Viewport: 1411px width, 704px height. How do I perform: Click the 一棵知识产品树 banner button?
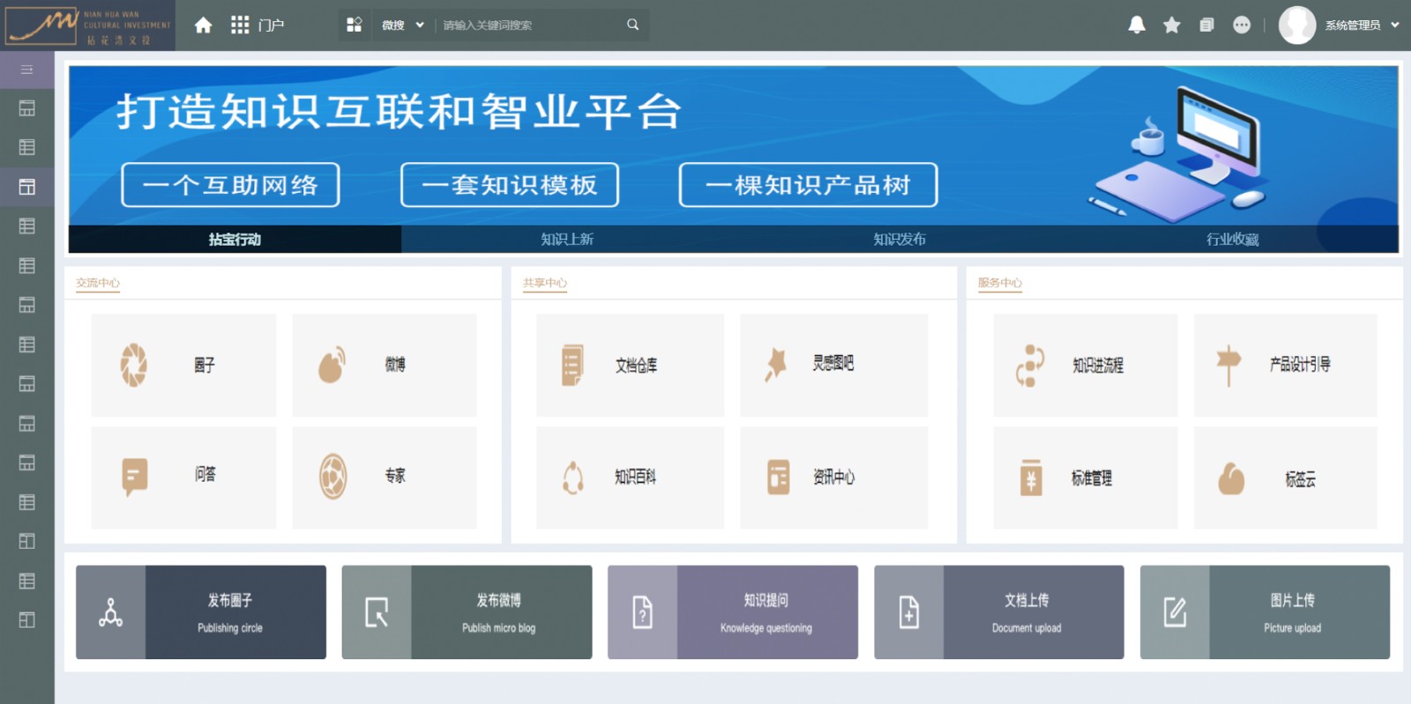point(808,185)
